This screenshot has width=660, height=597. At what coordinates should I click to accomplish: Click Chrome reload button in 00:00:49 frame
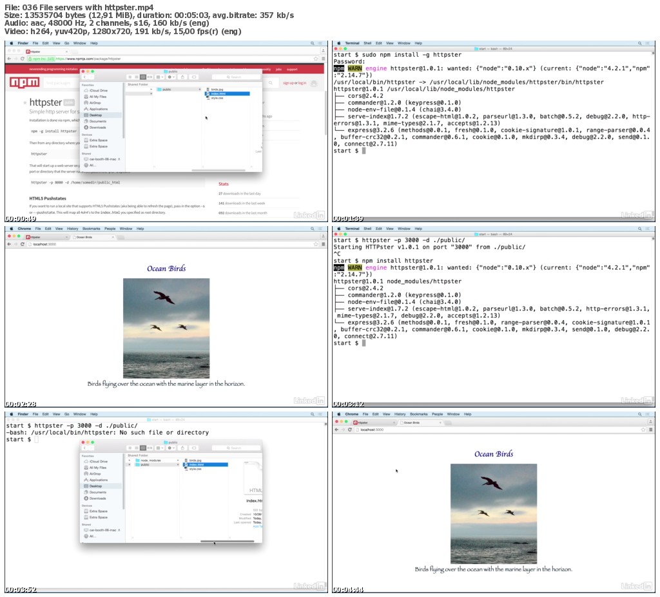(x=23, y=59)
